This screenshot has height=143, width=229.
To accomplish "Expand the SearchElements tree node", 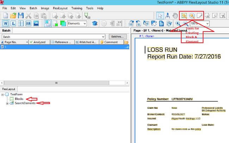I will click(7, 103).
